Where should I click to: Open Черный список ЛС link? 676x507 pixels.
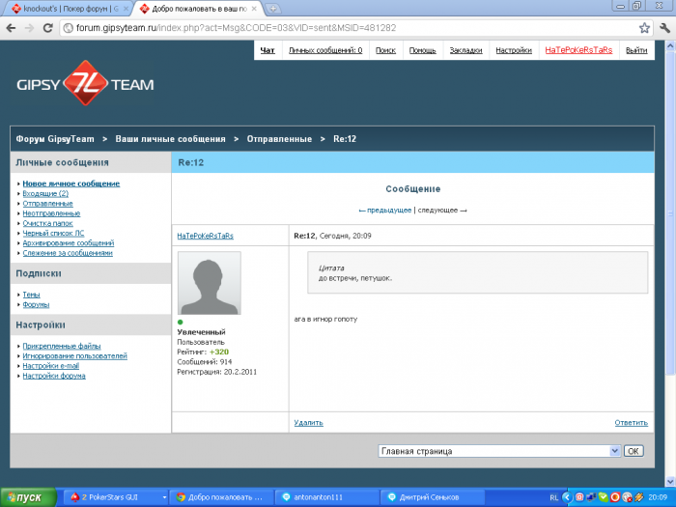click(53, 234)
